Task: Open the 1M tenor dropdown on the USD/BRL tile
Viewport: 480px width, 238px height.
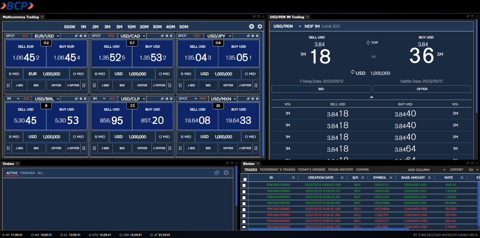Action: coord(14,98)
